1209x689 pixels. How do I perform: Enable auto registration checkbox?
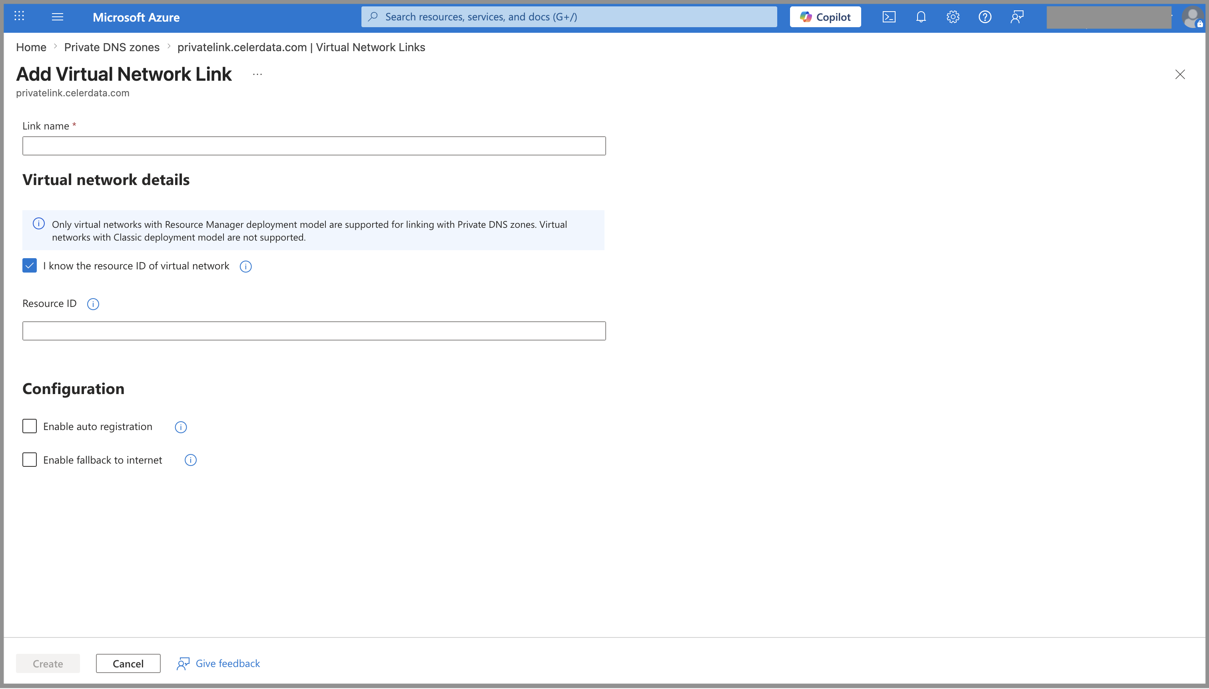[x=29, y=426]
